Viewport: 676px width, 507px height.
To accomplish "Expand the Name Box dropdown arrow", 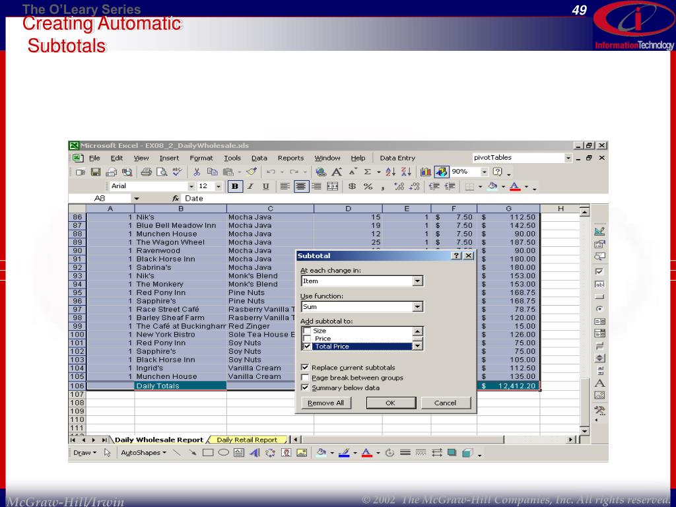I will [136, 198].
